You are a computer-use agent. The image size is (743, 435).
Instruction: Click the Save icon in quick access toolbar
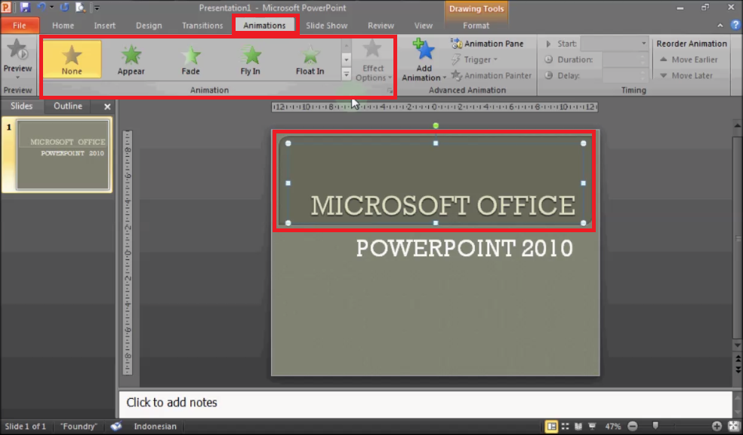[x=25, y=8]
